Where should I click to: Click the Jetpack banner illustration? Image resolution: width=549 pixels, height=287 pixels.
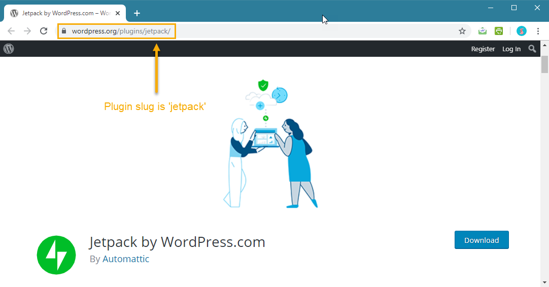click(x=270, y=143)
